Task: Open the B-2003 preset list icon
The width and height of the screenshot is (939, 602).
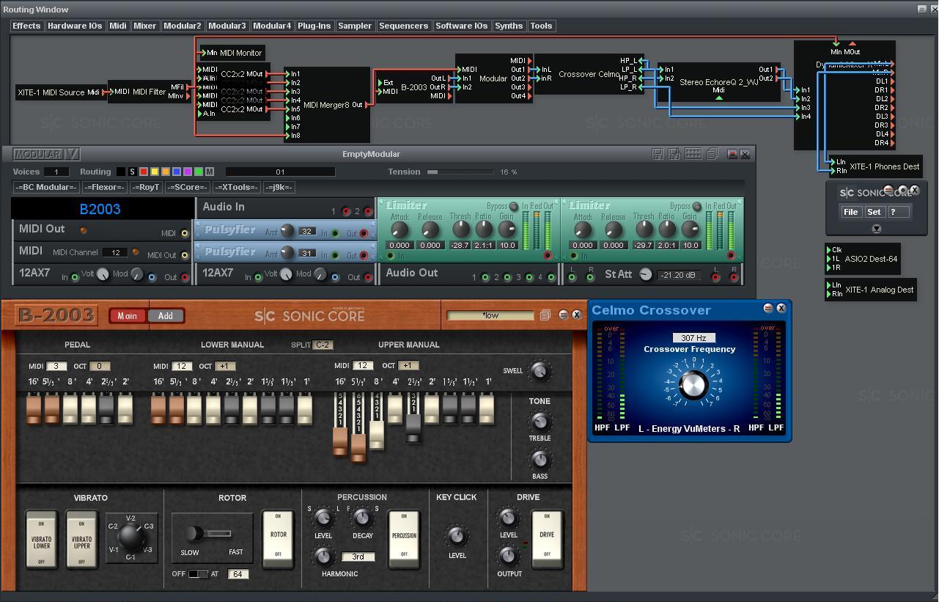Action: [545, 315]
